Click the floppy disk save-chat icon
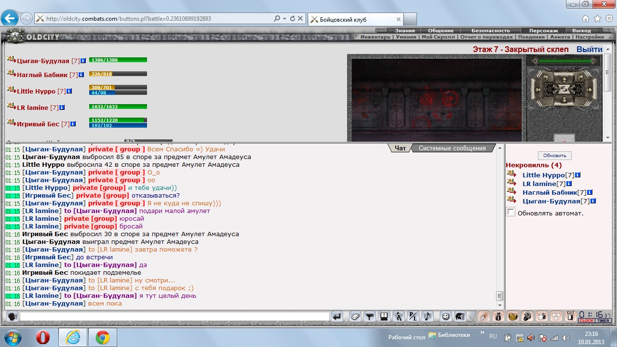617x347 pixels. pyautogui.click(x=384, y=317)
